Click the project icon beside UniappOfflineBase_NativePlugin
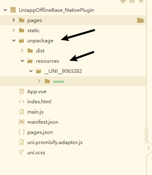 tap(13, 10)
